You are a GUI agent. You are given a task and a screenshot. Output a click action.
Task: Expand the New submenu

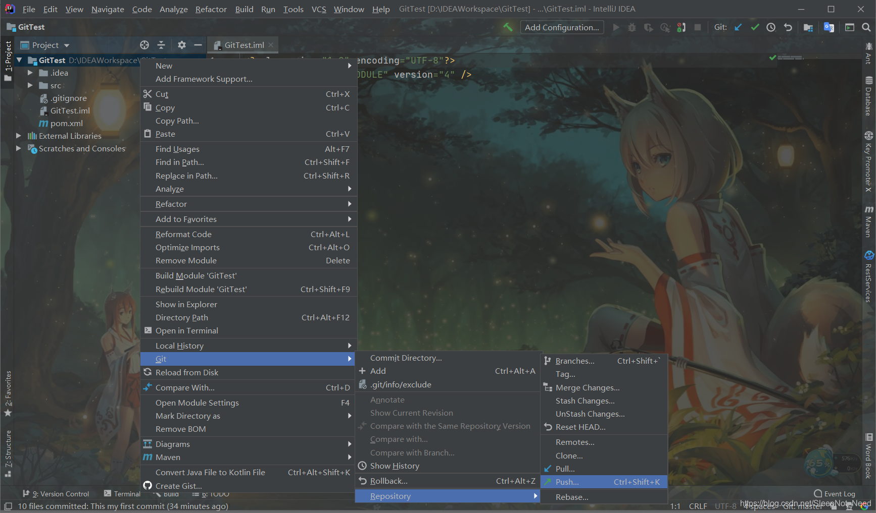point(249,66)
